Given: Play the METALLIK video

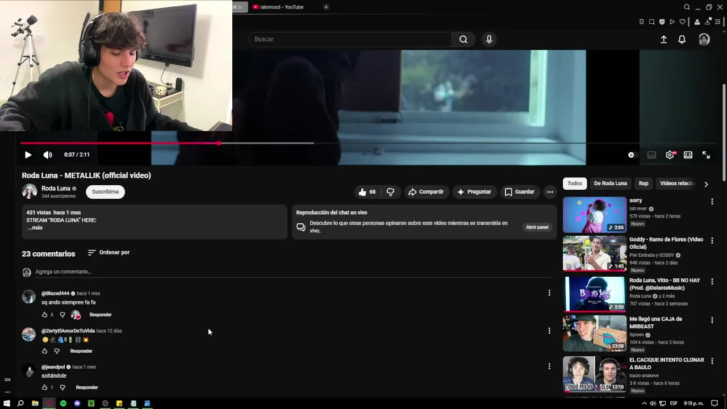Looking at the screenshot, I should [x=28, y=155].
